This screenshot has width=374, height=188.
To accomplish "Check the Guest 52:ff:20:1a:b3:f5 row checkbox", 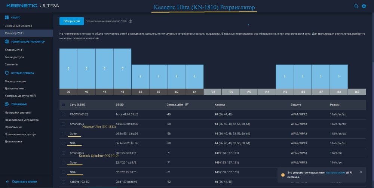I will [64, 163].
